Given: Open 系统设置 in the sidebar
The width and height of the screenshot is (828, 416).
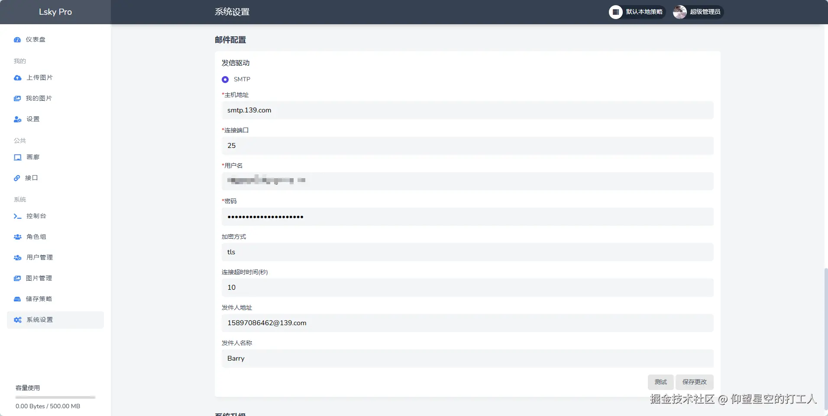Looking at the screenshot, I should tap(55, 320).
